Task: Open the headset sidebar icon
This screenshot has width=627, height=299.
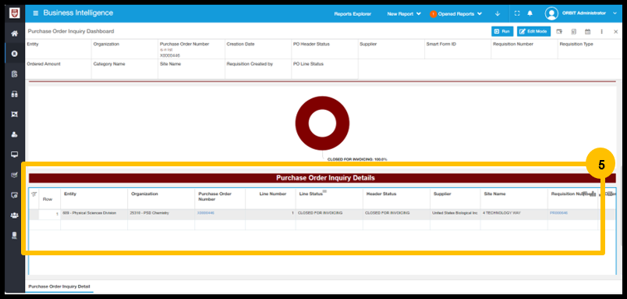Action: coord(14,94)
